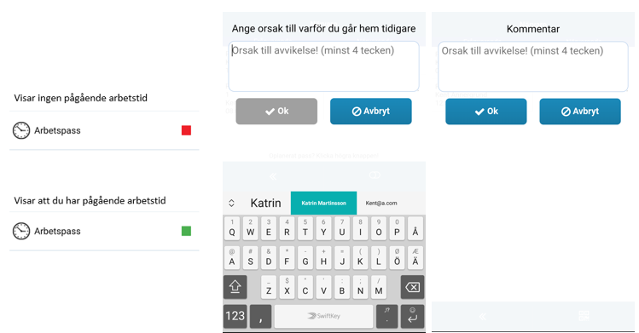Screen dimensions: 639x333
Task: Click the green status square for Arbetspass
Action: (186, 231)
